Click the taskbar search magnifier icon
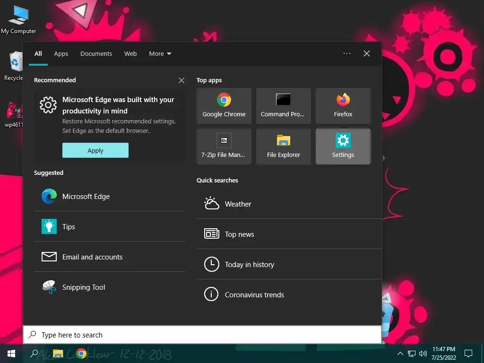Screen dimensions: 484x363 click(x=34, y=354)
